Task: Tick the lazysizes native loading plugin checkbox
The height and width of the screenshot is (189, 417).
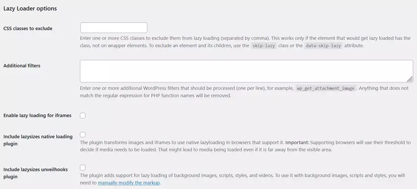Action: click(x=83, y=134)
